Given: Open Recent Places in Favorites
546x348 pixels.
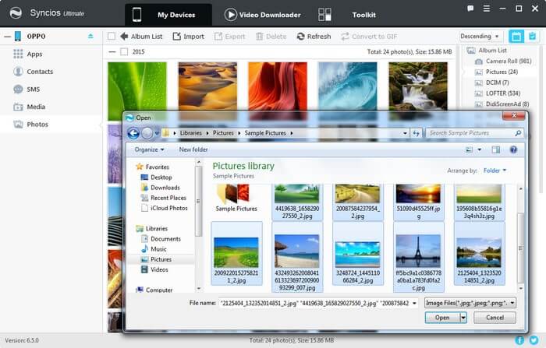Looking at the screenshot, I should 164,198.
